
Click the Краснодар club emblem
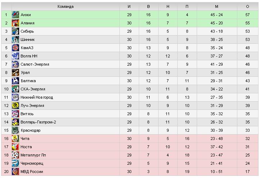coord(15,130)
